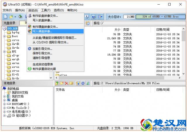
Task: Click the local blue gear settings icon
Action: coord(83,83)
